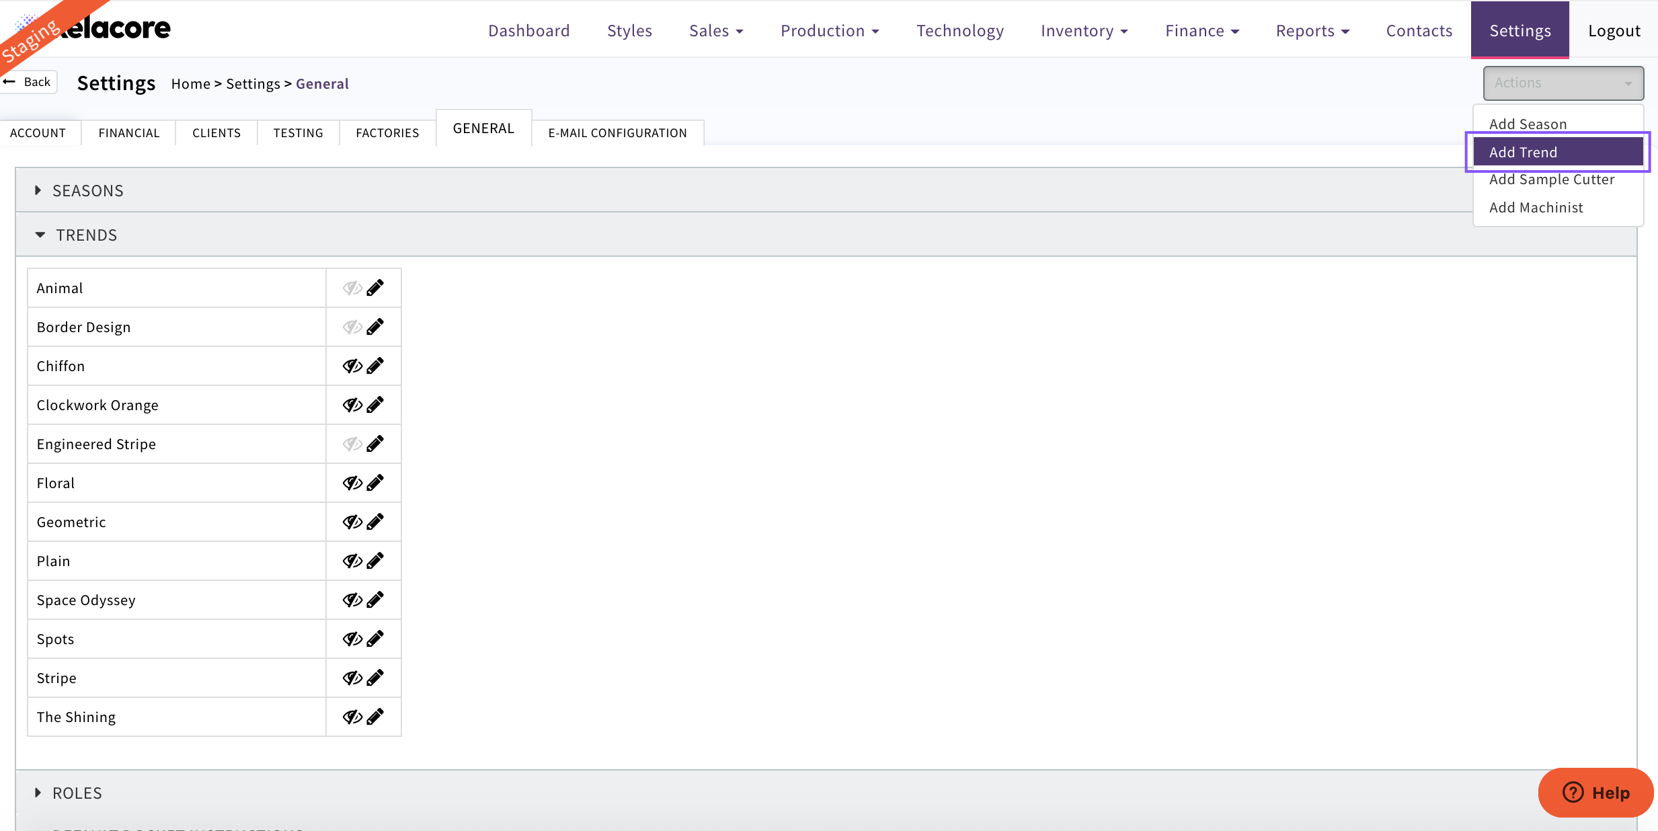Screen dimensions: 1658x831
Task: Edit the Space Odyssey trend entry
Action: (x=375, y=600)
